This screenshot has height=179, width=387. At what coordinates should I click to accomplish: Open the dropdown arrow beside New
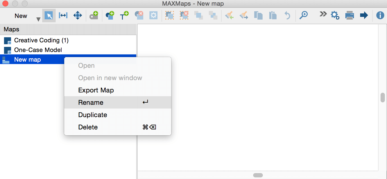[x=38, y=19]
